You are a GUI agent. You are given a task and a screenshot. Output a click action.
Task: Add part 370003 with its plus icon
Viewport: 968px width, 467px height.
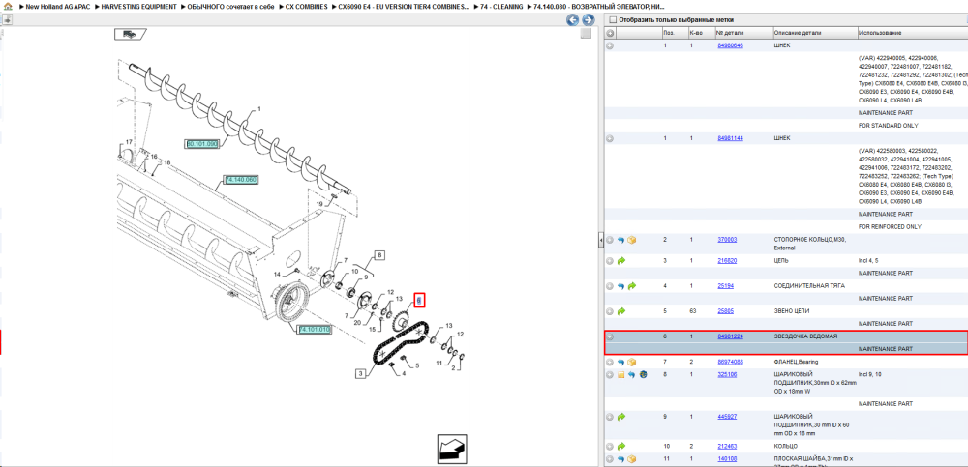[610, 240]
